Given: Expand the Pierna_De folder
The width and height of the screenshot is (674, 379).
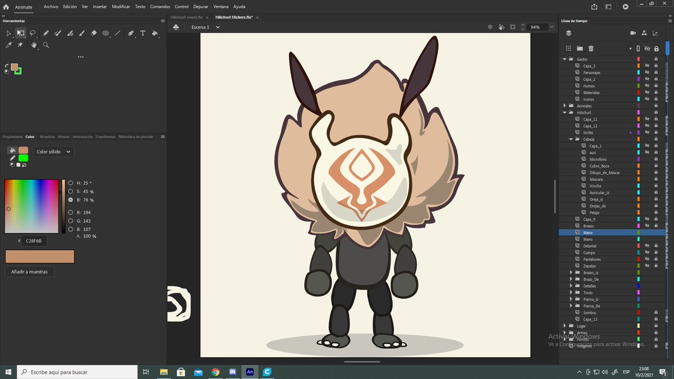Looking at the screenshot, I should pyautogui.click(x=571, y=306).
